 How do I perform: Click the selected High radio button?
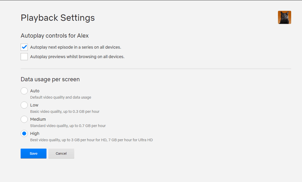pos(24,133)
